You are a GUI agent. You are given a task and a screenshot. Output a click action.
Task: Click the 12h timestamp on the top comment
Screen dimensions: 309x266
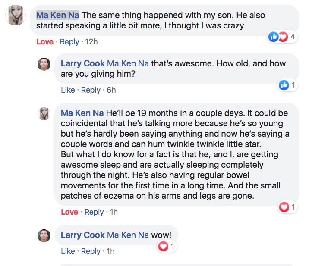(x=92, y=42)
